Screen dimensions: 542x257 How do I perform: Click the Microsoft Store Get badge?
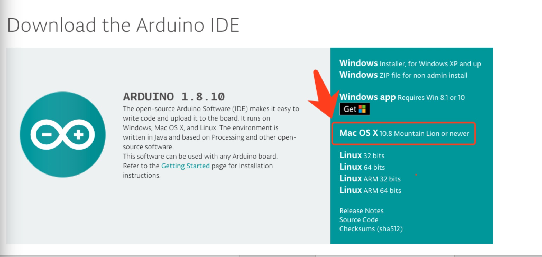coord(354,109)
